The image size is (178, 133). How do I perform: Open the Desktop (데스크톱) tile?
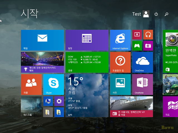click(x=31, y=107)
